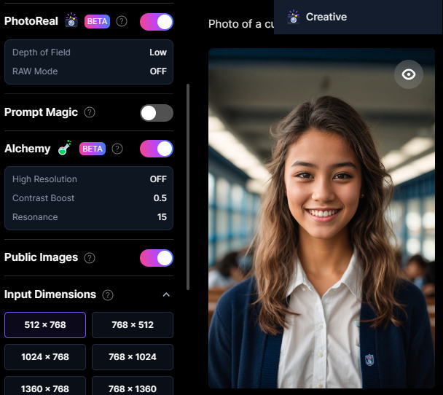This screenshot has width=443, height=395.
Task: Click the Public Images help icon
Action: point(90,258)
